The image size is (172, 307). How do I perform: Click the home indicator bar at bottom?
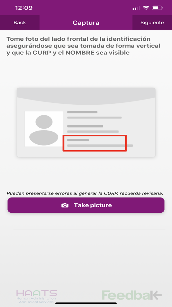tap(86, 303)
